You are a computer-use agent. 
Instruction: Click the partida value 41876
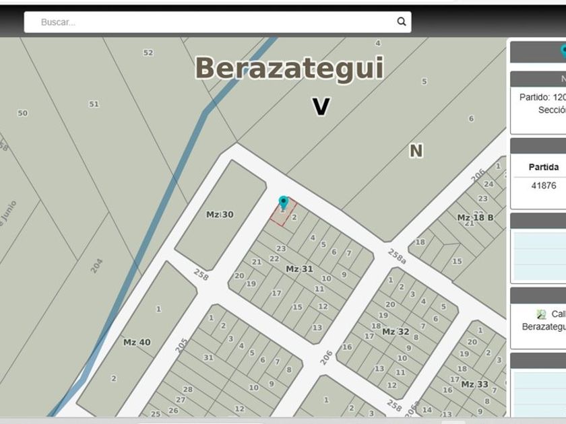(544, 185)
